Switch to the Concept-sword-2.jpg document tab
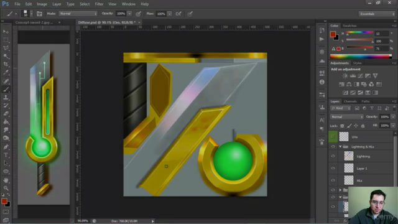398x224 pixels. (x=34, y=22)
